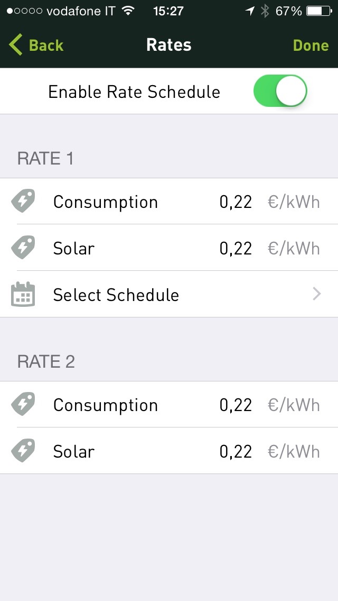Viewport: 338px width, 601px height.
Task: Edit Rate 1 Consumption value 0,22
Action: point(236,202)
